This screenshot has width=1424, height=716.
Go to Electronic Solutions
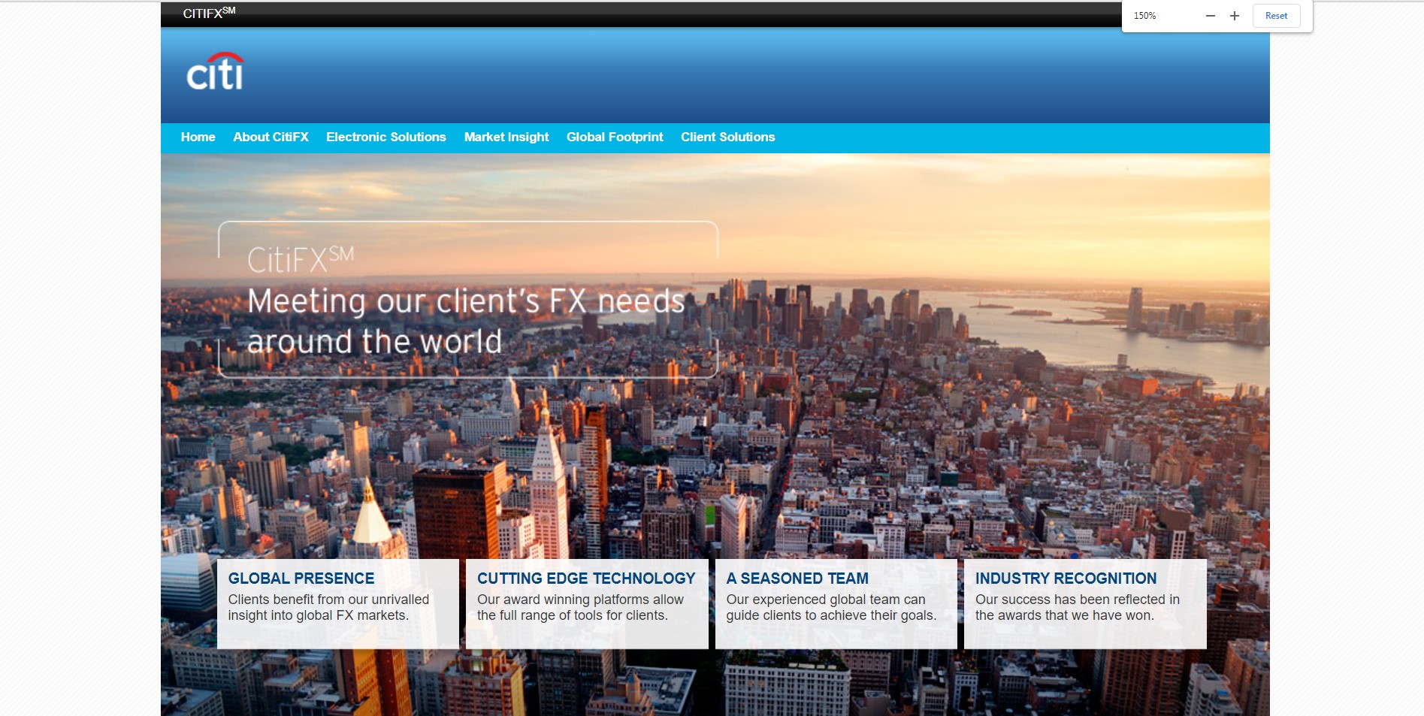pos(386,137)
